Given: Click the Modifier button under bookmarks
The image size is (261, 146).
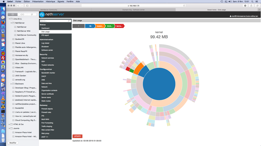Looking at the screenshot, I should 13,143.
